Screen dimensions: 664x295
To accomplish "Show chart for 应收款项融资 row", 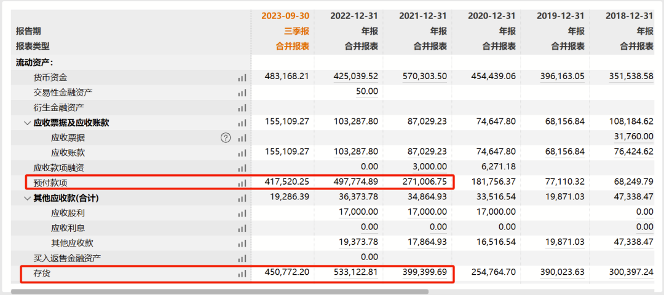I will click(x=242, y=168).
